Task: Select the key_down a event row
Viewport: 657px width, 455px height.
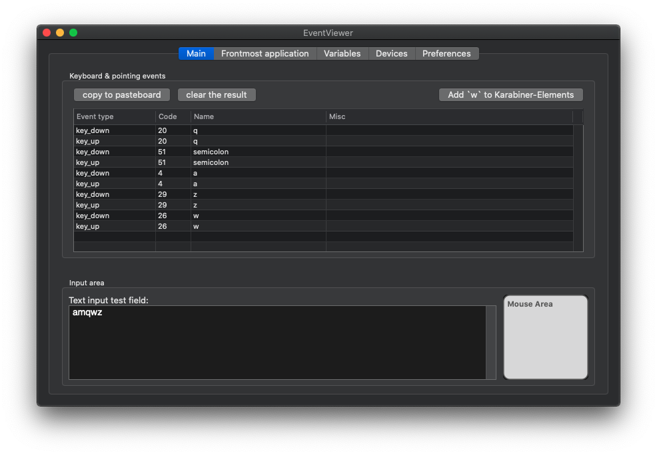Action: point(323,173)
